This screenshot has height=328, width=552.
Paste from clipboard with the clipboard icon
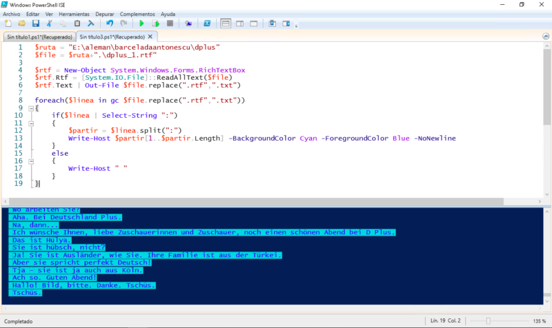(77, 23)
